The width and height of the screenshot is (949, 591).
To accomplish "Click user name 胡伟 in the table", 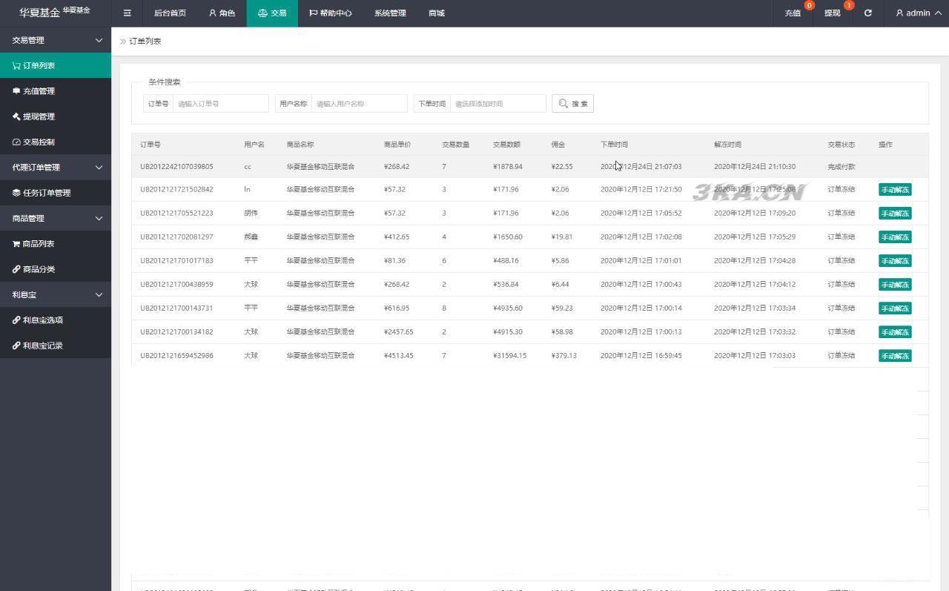I will coord(251,214).
